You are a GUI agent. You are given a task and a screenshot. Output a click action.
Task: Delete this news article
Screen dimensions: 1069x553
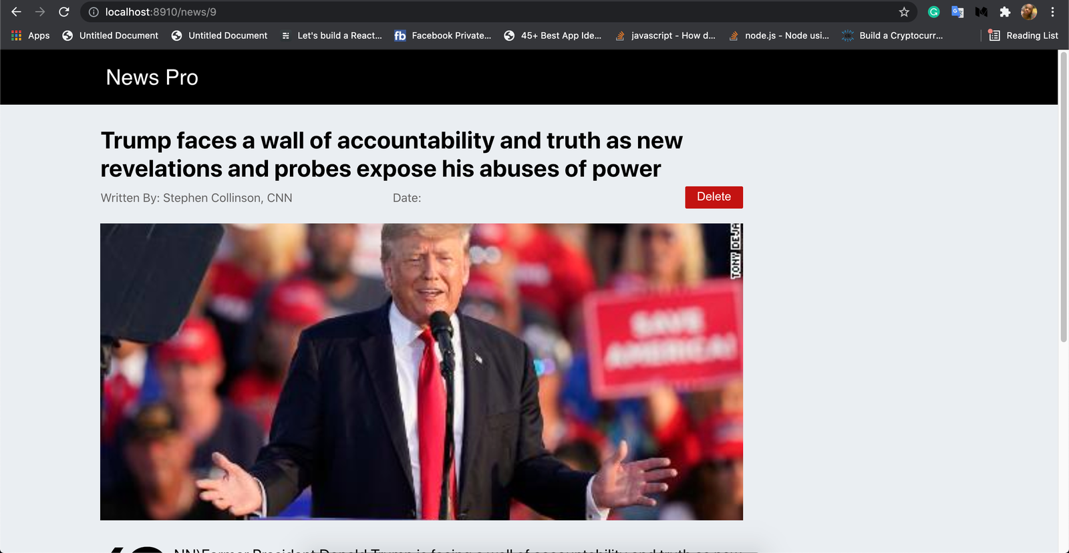pyautogui.click(x=714, y=197)
